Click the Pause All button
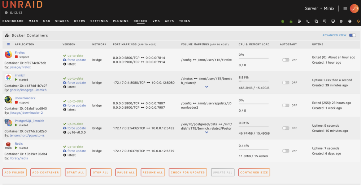This screenshot has height=185, width=361. point(126,172)
